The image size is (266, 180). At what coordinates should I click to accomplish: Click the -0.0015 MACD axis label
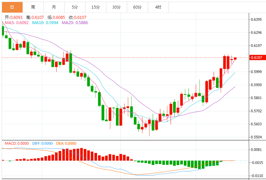coord(256,163)
